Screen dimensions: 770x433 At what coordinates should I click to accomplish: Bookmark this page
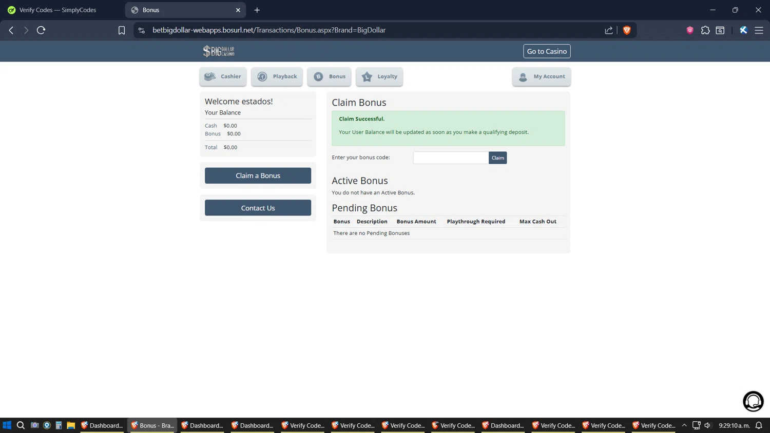[x=122, y=30]
